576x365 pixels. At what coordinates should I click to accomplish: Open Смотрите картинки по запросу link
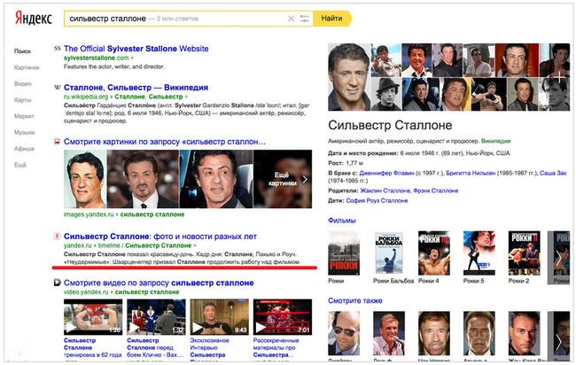click(164, 142)
